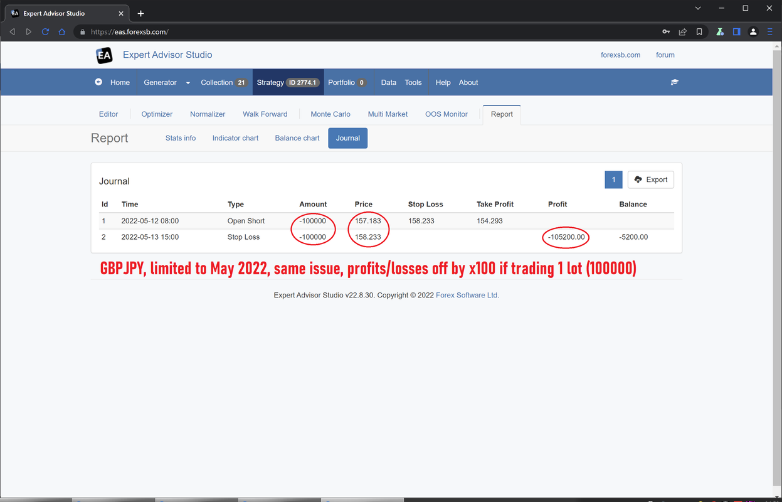Viewport: 782px width, 502px height.
Task: Click the Profit column header
Action: click(557, 205)
